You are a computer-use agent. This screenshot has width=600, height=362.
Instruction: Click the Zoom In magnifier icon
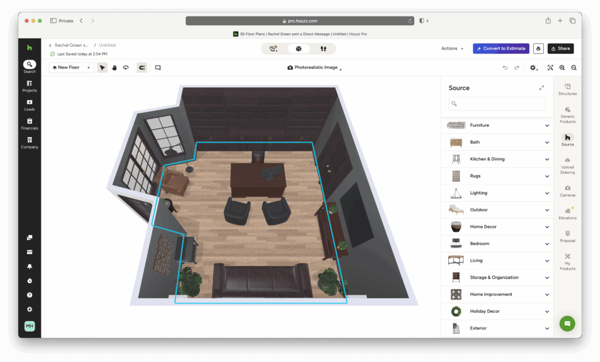pyautogui.click(x=561, y=68)
